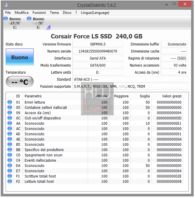Click the status orb for ID F1 row
The height and width of the screenshot is (198, 195).
pyautogui.click(x=10, y=176)
